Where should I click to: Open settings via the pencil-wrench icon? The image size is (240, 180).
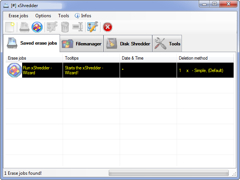[x=93, y=27]
